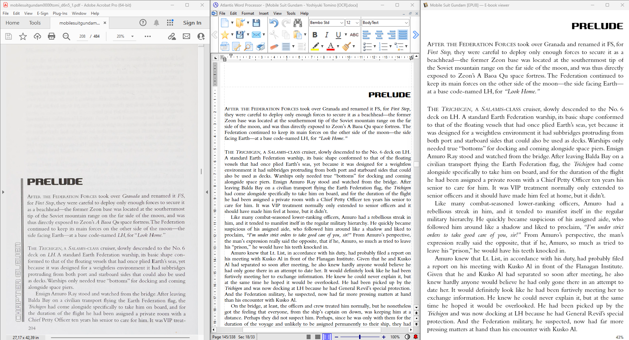Open Favorites star icon in Atlantis
Viewport: 629px width, 340px height.
(x=225, y=35)
